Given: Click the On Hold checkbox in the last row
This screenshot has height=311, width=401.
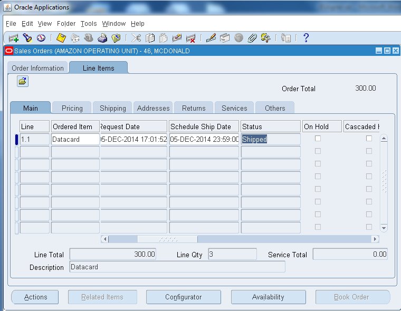Looking at the screenshot, I should click(318, 227).
